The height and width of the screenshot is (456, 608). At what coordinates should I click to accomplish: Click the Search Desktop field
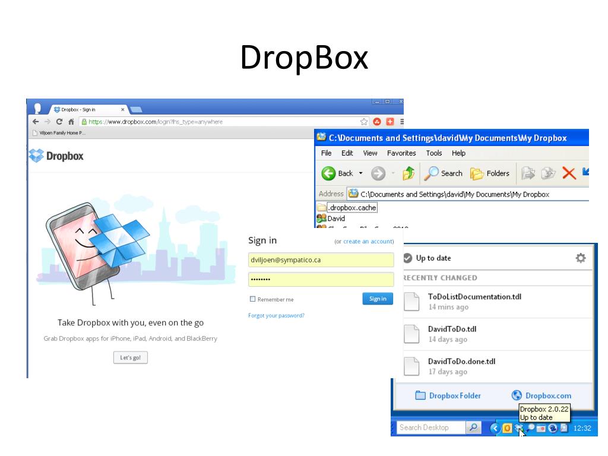pyautogui.click(x=430, y=427)
